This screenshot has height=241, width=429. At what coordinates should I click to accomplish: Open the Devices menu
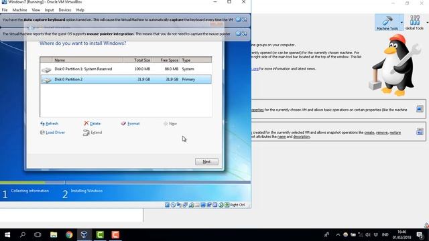65,10
